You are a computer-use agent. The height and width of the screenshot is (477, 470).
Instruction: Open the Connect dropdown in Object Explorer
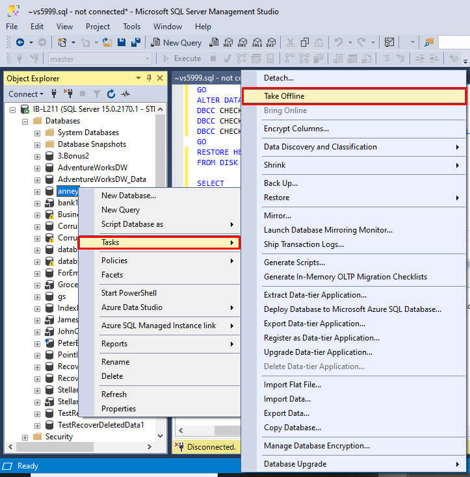tap(26, 94)
